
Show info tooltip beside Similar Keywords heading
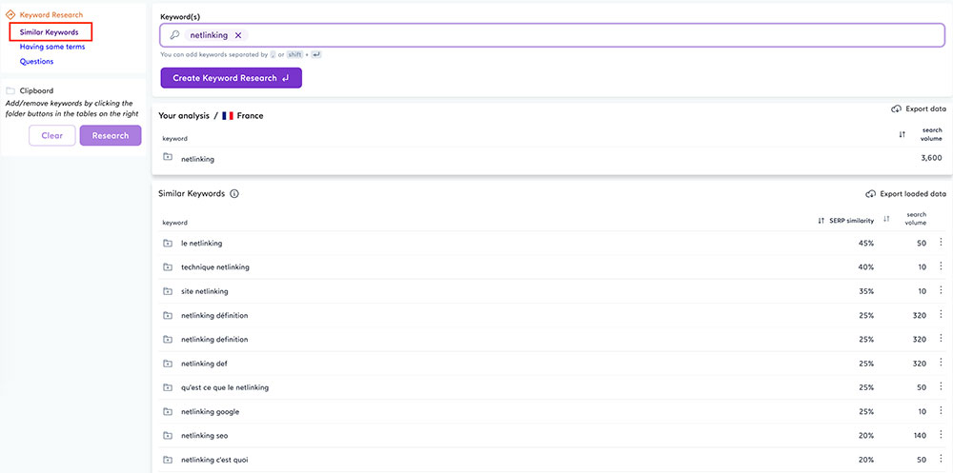(x=234, y=194)
